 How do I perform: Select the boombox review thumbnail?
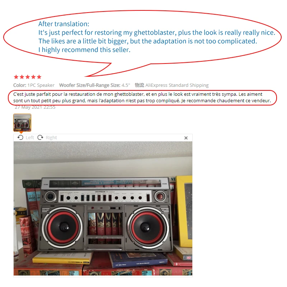[22, 123]
